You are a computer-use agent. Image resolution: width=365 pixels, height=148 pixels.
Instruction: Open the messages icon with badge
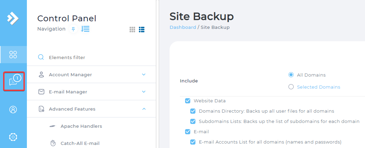coord(14,81)
